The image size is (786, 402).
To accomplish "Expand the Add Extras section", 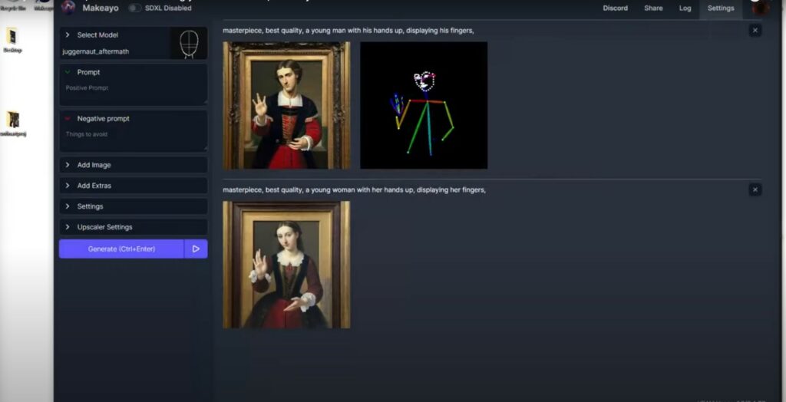I will click(134, 186).
